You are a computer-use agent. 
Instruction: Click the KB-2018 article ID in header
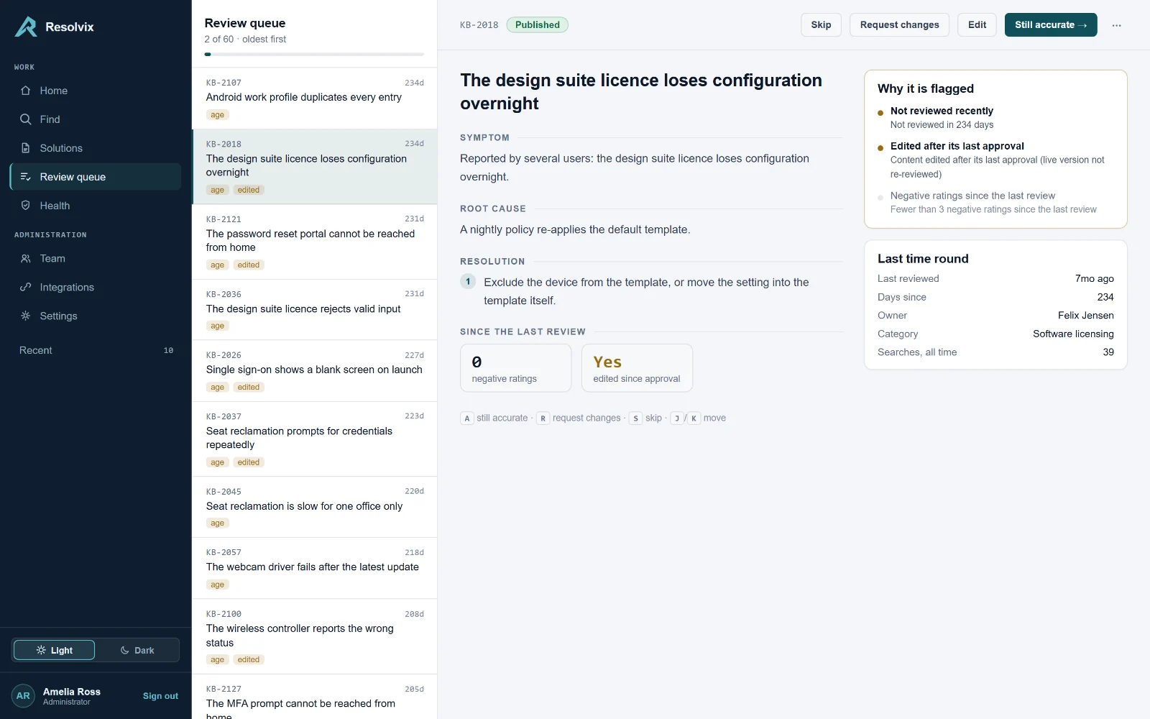pos(479,25)
